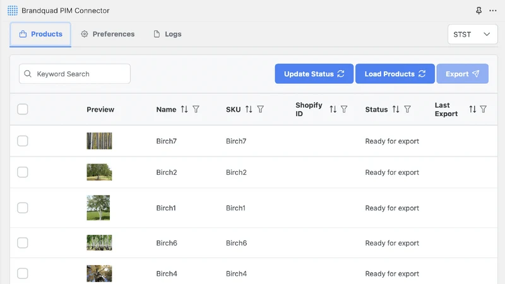Sort by Last Export column
Viewport: 505px width, 284px height.
point(472,109)
